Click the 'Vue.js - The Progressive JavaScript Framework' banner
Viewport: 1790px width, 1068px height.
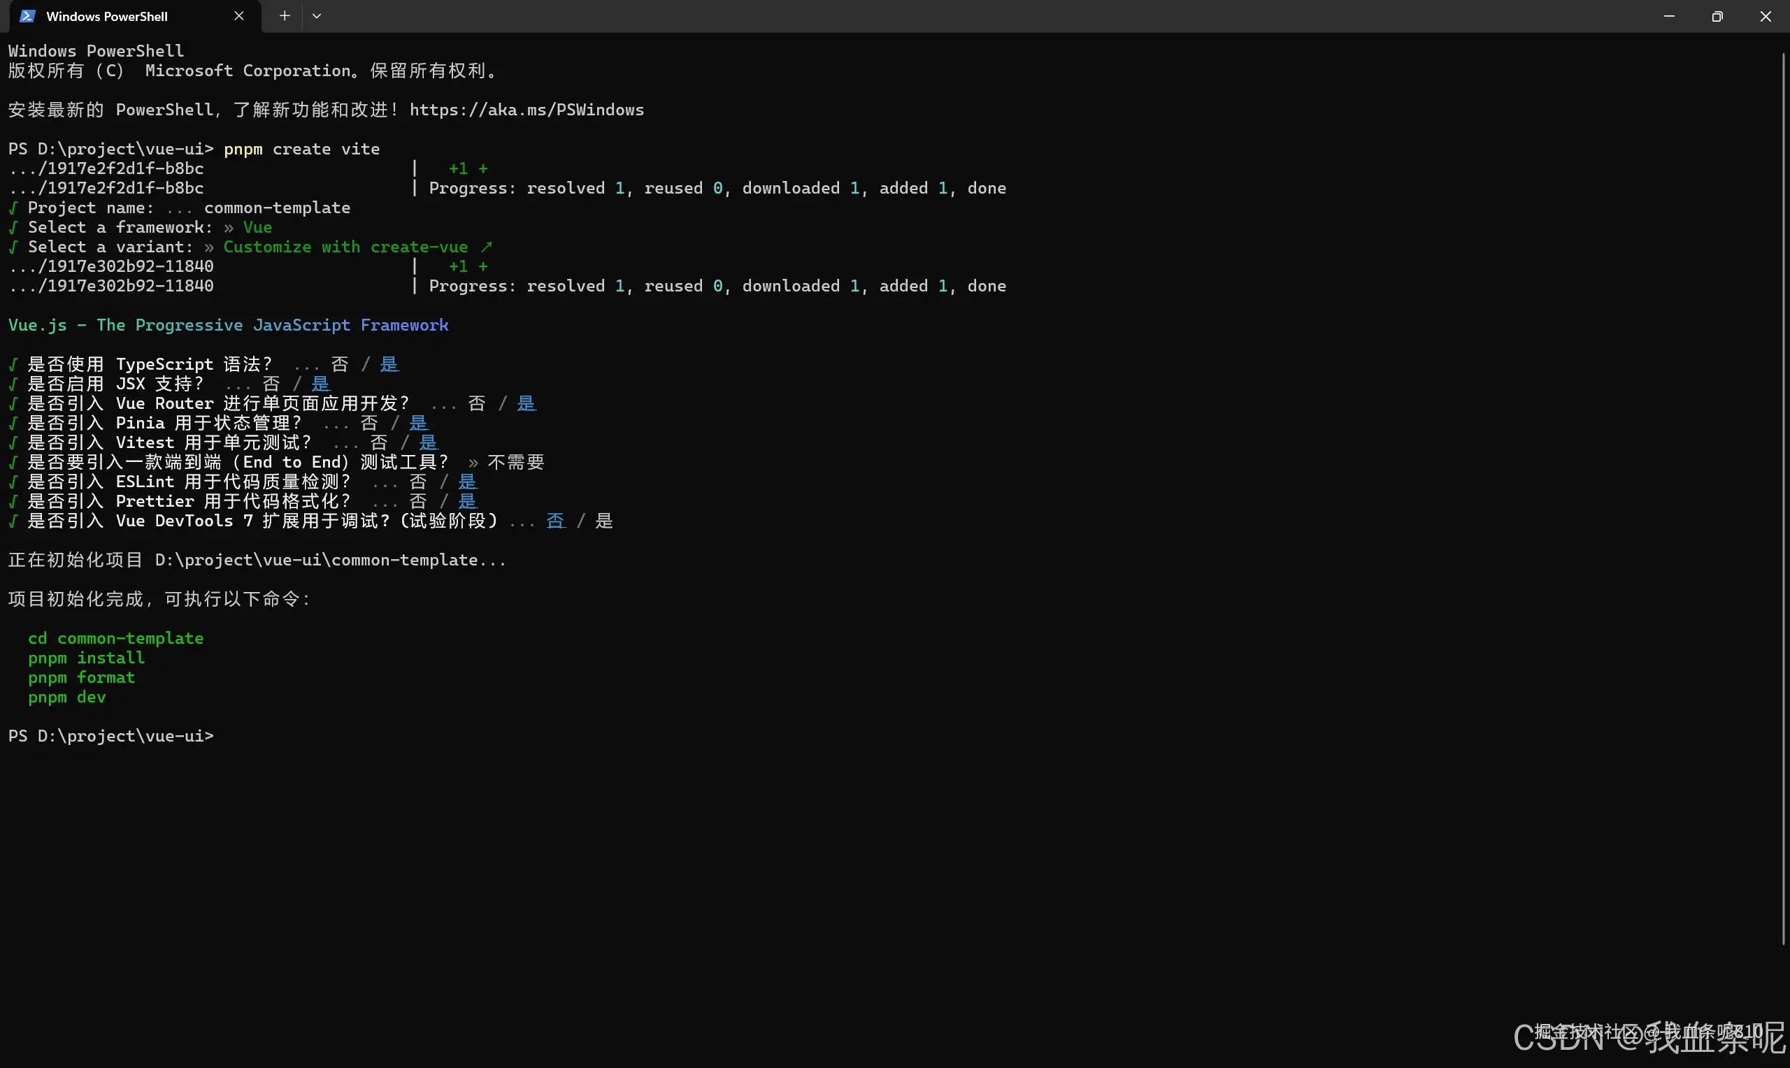(x=228, y=325)
